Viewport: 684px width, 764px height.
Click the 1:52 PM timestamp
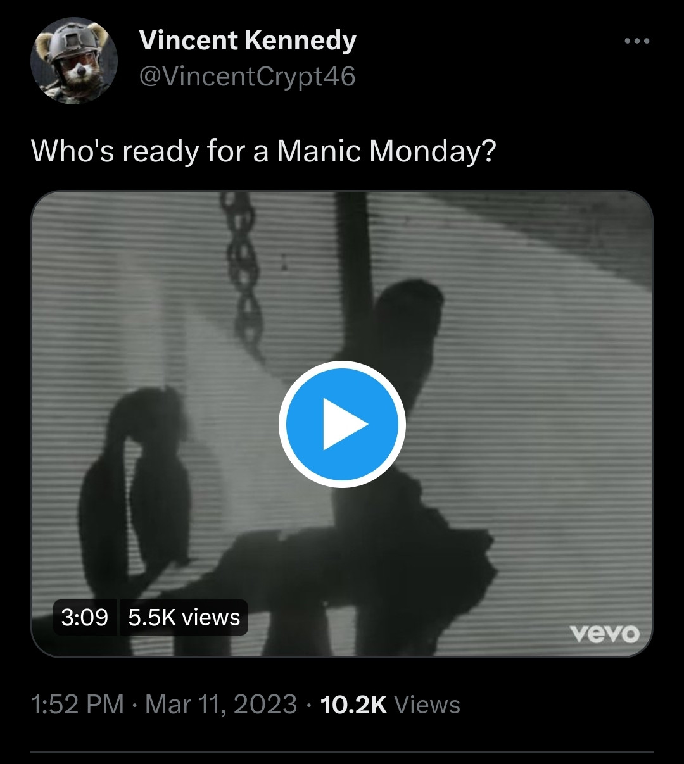(77, 705)
